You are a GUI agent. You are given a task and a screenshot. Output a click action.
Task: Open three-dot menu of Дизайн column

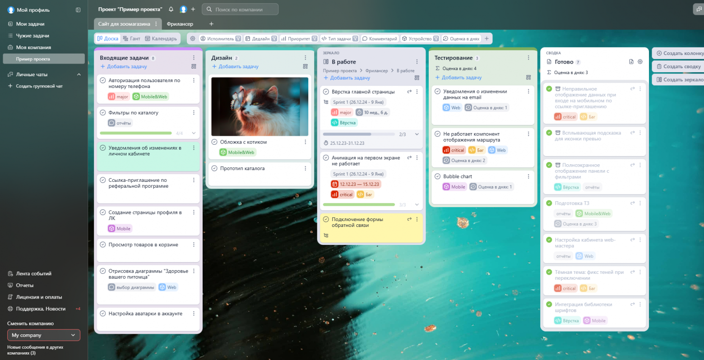[x=305, y=58]
